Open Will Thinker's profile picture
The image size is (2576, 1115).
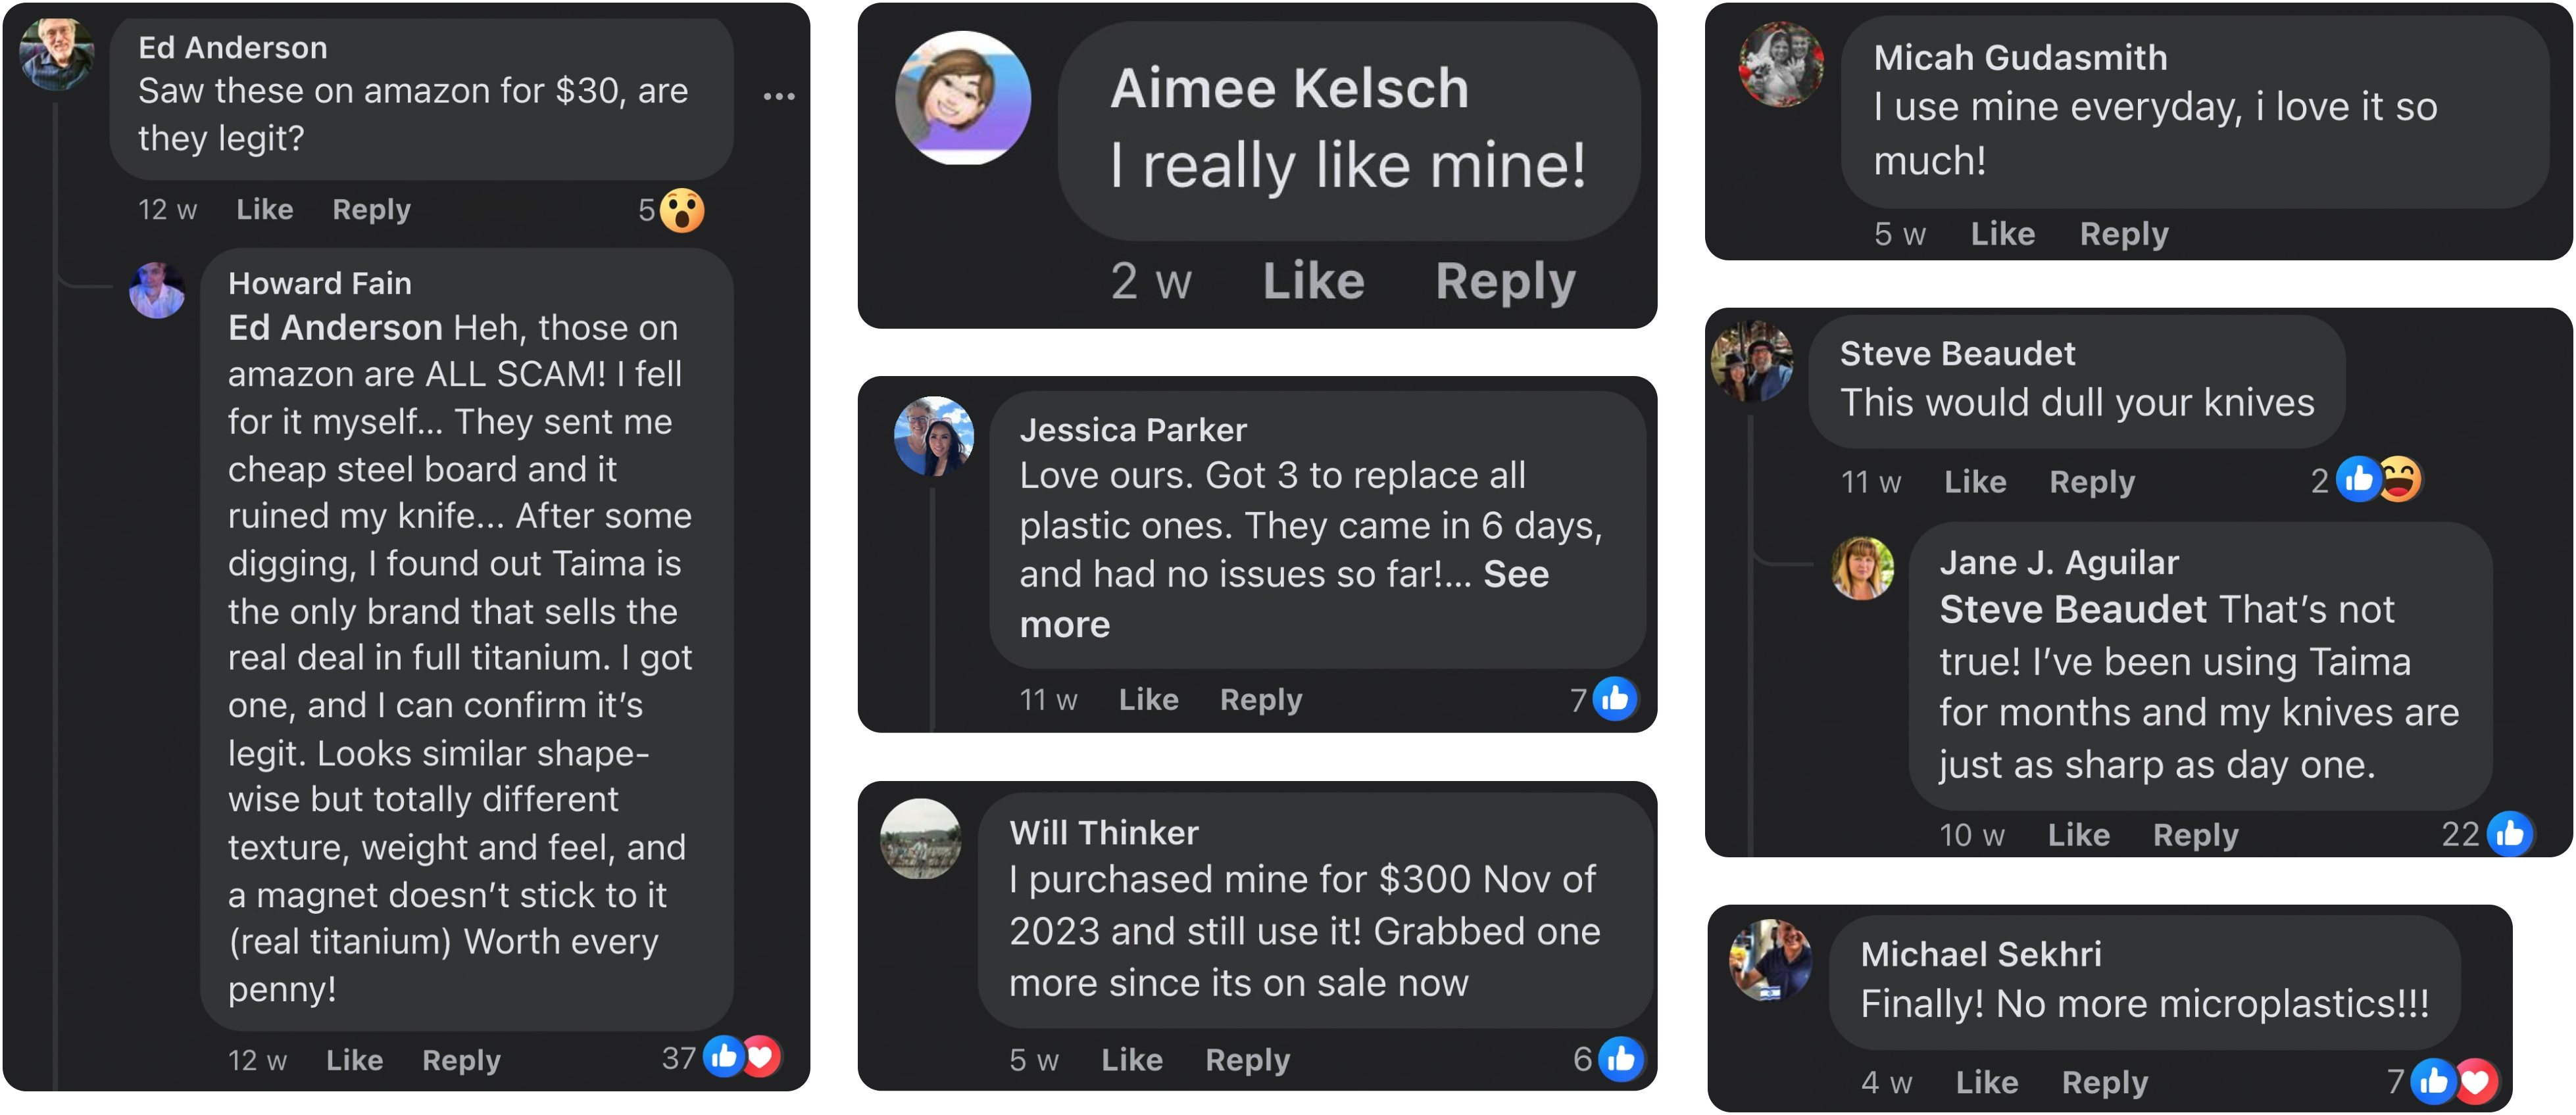[x=920, y=840]
